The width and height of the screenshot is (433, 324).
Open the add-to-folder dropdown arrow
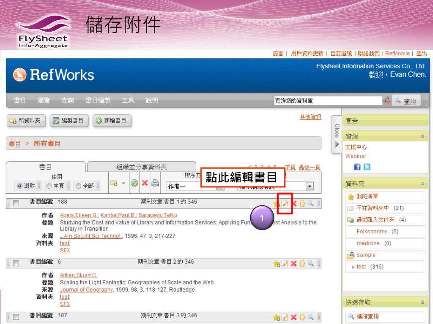[x=123, y=183]
